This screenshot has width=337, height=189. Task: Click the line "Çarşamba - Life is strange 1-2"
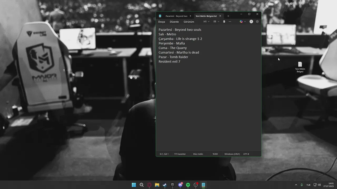[x=180, y=39]
